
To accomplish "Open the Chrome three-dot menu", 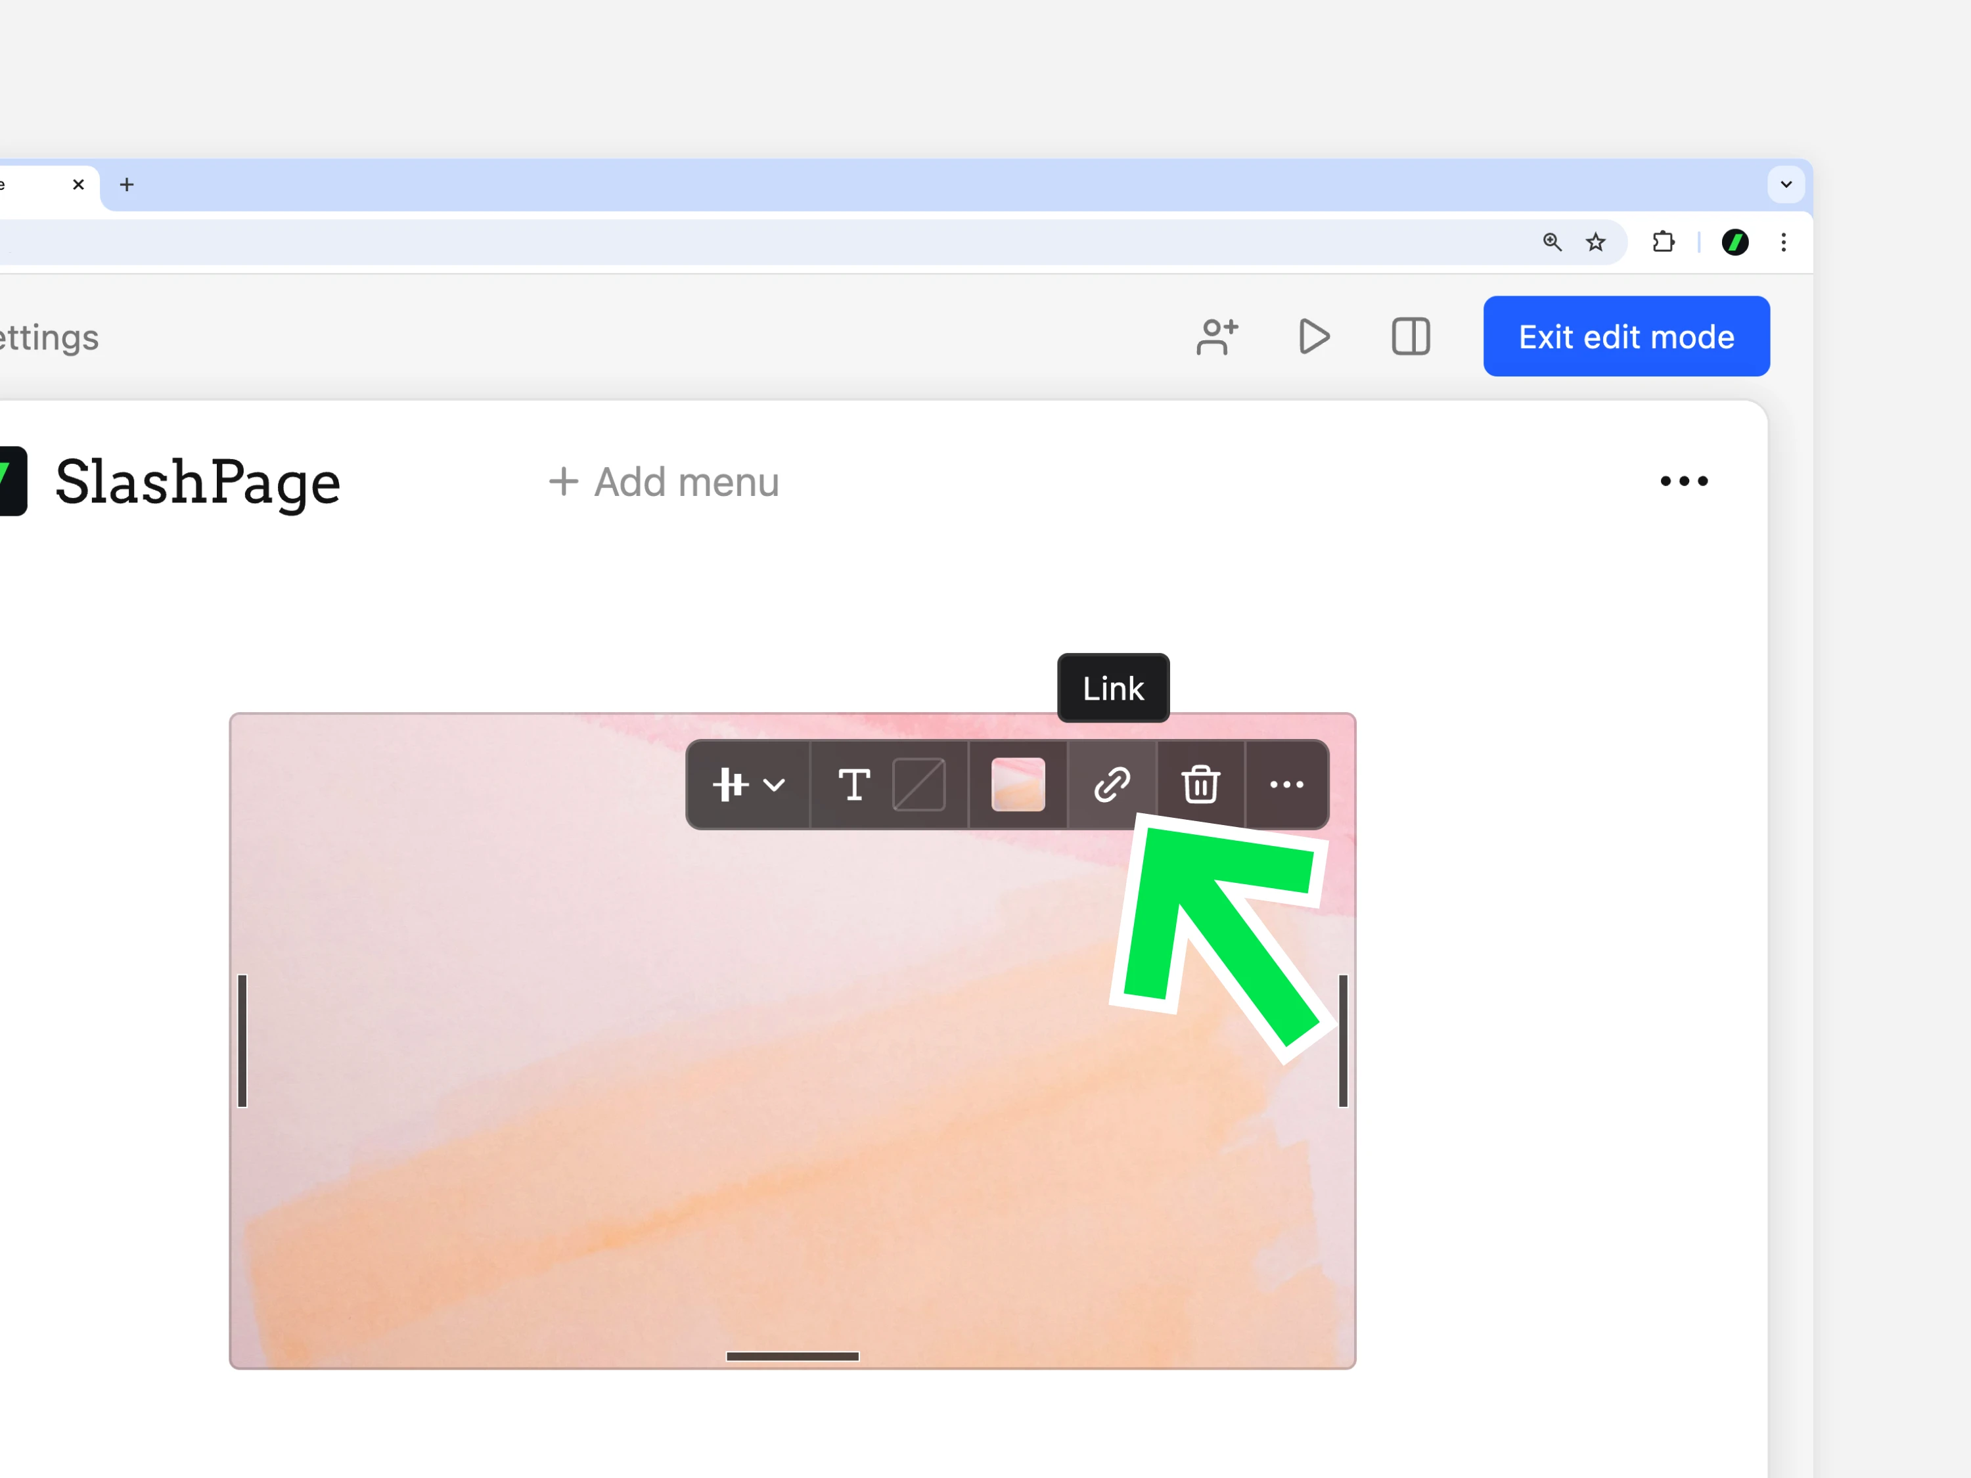I will click(x=1783, y=242).
